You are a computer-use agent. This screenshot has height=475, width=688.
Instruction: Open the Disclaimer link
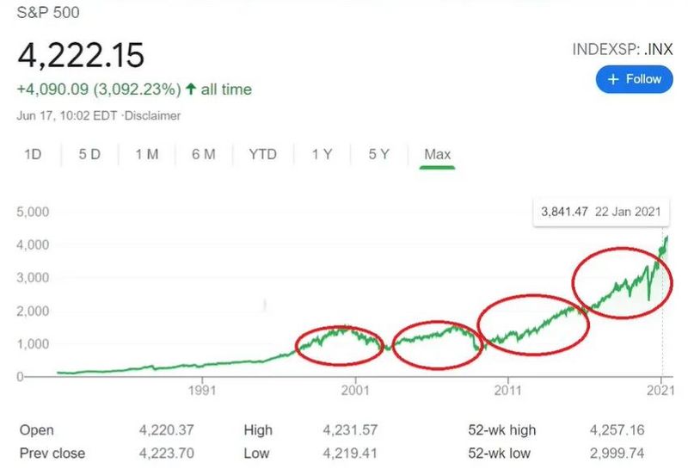tap(153, 115)
